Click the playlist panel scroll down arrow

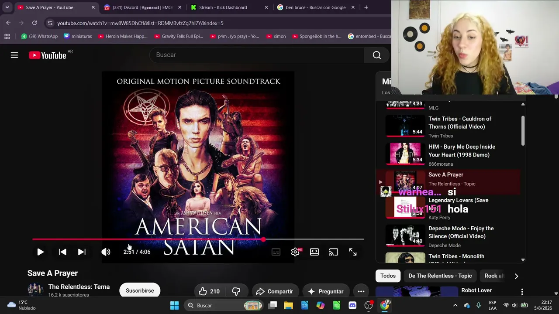pyautogui.click(x=523, y=260)
